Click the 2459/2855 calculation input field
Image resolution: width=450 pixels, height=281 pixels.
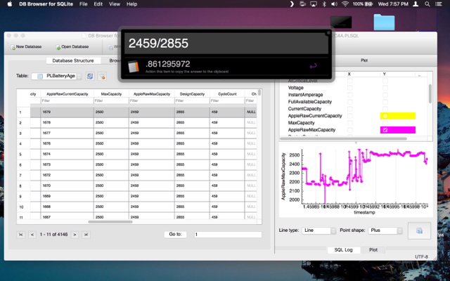pos(226,44)
